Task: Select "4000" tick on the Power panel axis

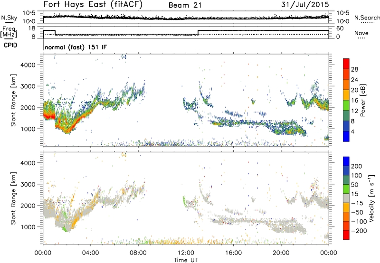Action: (x=28, y=65)
